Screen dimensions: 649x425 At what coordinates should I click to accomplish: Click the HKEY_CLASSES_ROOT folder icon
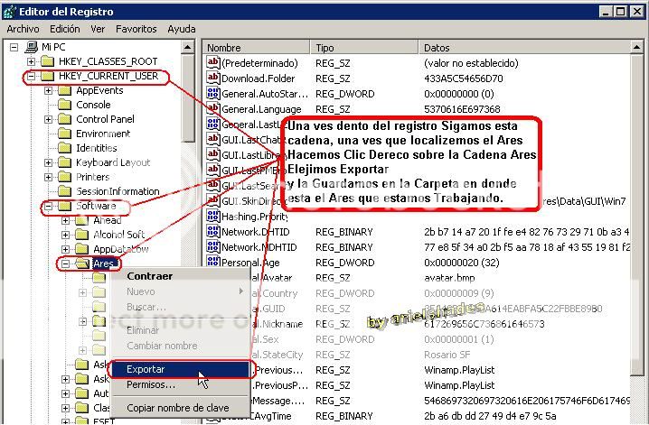pos(50,61)
